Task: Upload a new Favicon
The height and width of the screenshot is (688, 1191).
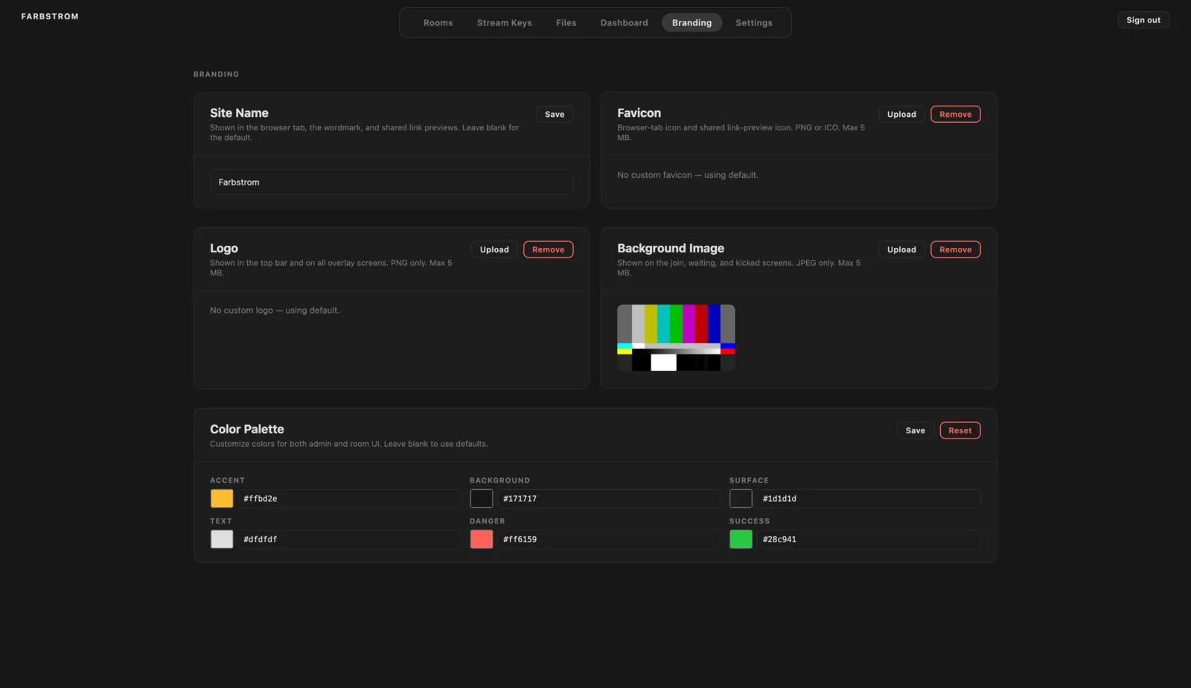Action: pyautogui.click(x=901, y=114)
